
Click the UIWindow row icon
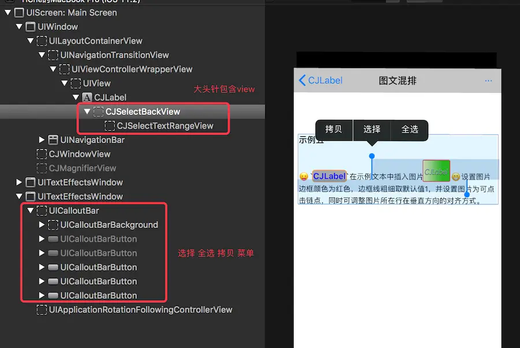point(31,27)
